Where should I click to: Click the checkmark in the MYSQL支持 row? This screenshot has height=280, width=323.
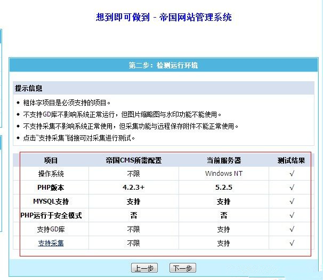tap(292, 201)
